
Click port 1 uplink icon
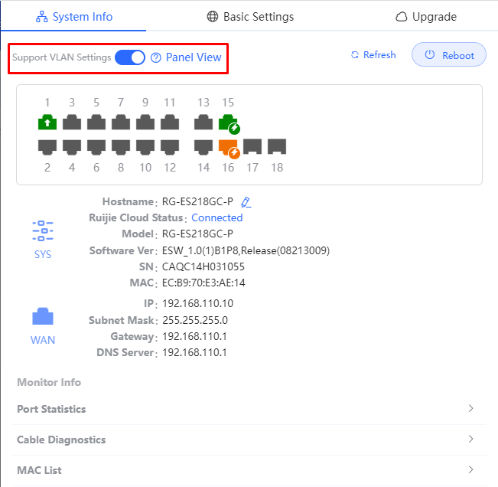[47, 122]
